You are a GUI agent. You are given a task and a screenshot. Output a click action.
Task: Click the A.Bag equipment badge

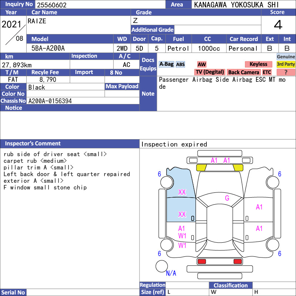pyautogui.click(x=166, y=64)
